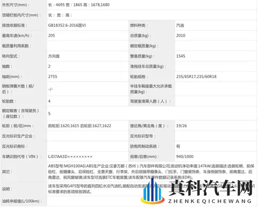The width and height of the screenshot is (258, 207).
Task: Click the 整备质量(kg) label
Action: (x=142, y=56)
